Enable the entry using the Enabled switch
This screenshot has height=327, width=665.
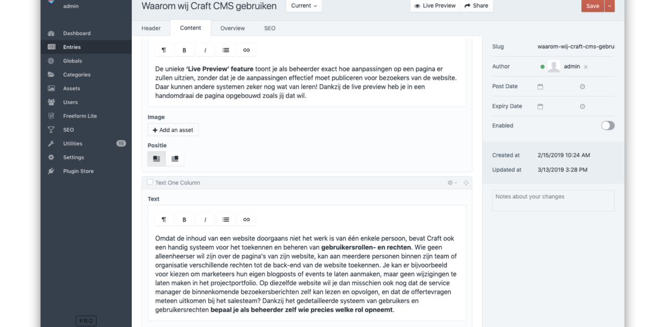(607, 125)
